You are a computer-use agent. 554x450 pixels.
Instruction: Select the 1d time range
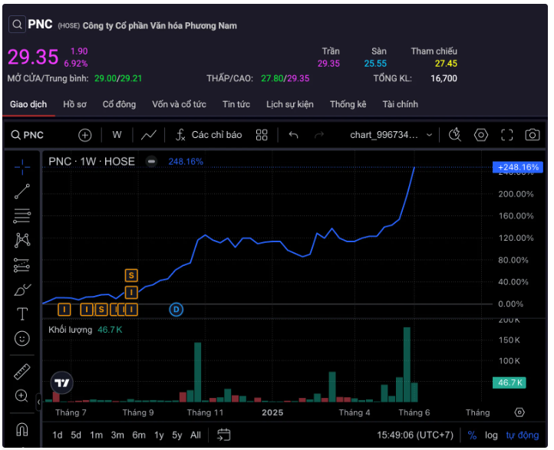click(x=58, y=435)
